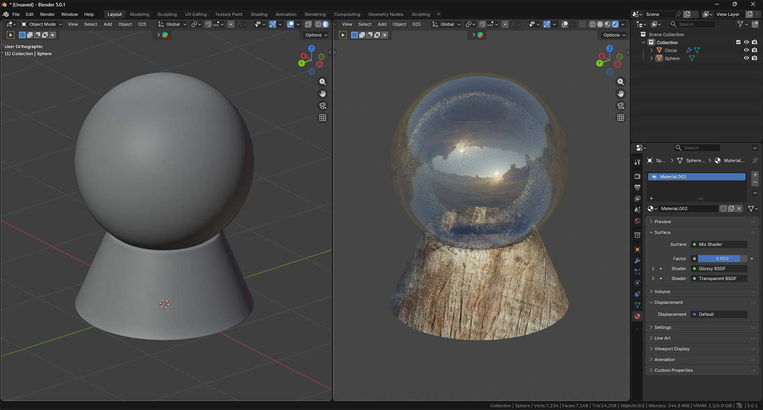
Task: Open the Render properties tab icon
Action: click(x=637, y=176)
